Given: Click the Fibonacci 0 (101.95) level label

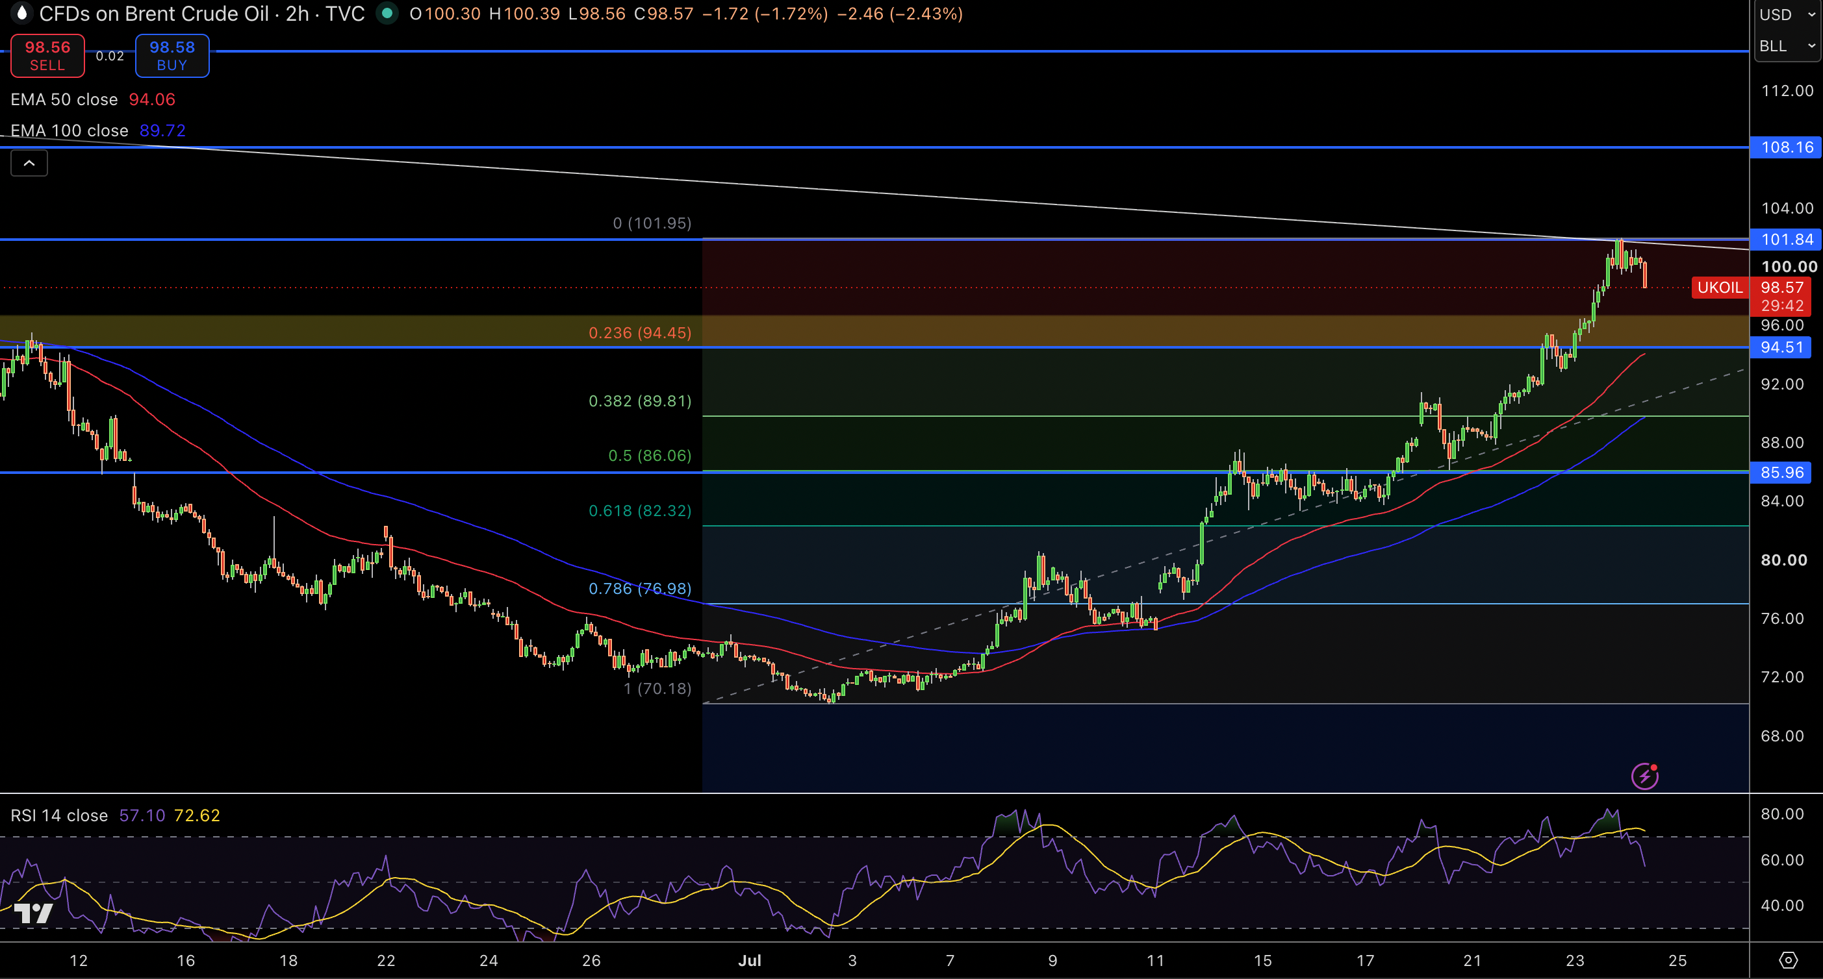Looking at the screenshot, I should pyautogui.click(x=652, y=223).
